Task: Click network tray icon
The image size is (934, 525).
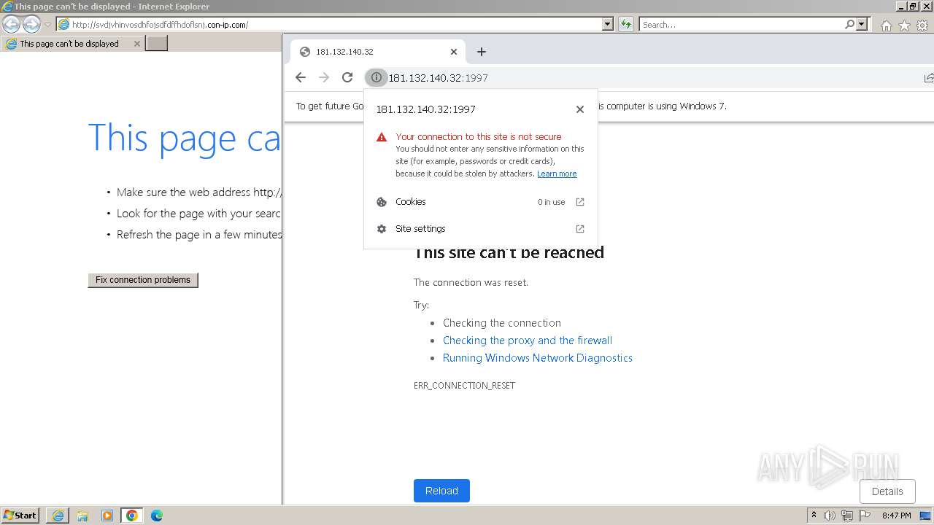Action: (847, 516)
